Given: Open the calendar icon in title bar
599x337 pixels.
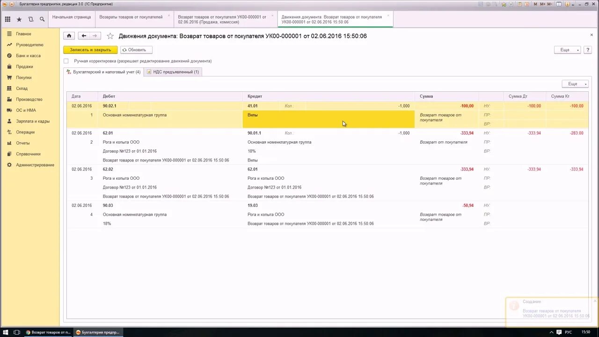Looking at the screenshot, I should click(x=526, y=4).
